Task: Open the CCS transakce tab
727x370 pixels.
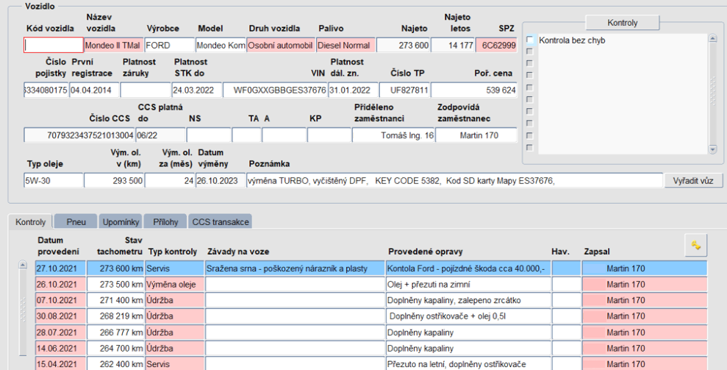Action: [221, 221]
